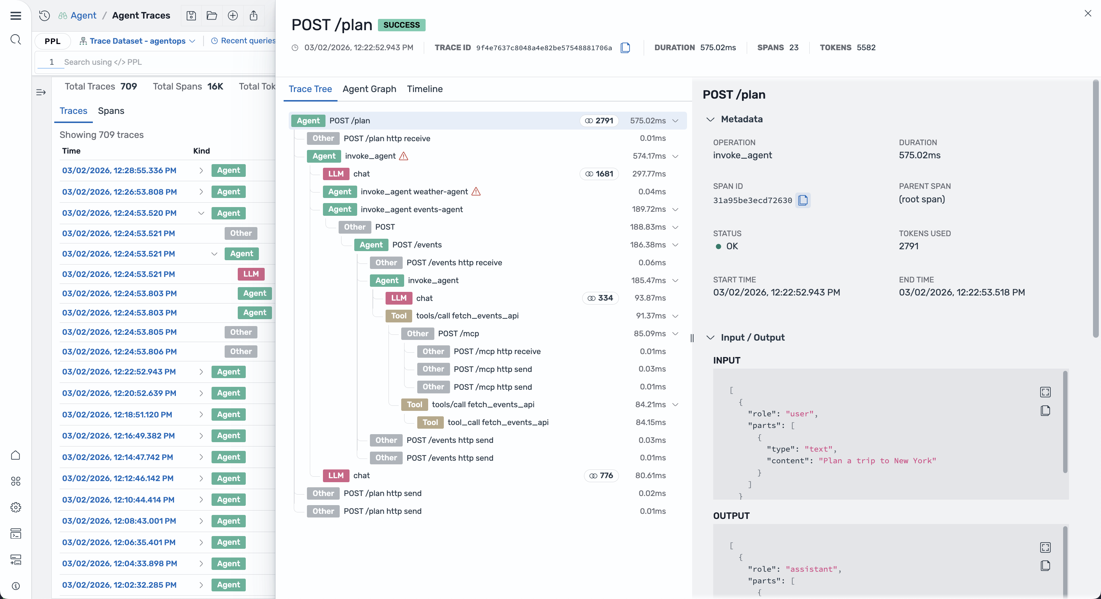Click the share export icon
Viewport: 1101px width, 599px height.
253,16
